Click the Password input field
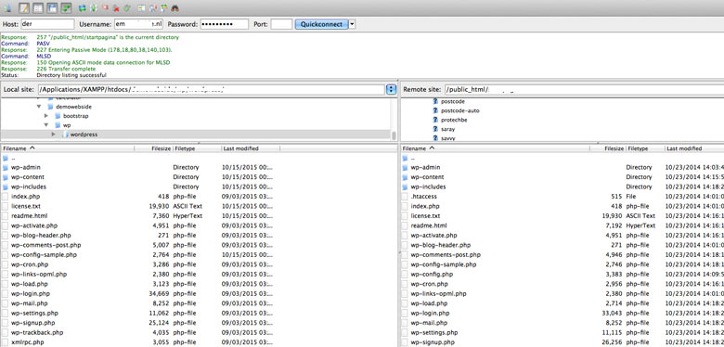Viewport: 724px width, 347px height. coord(225,24)
